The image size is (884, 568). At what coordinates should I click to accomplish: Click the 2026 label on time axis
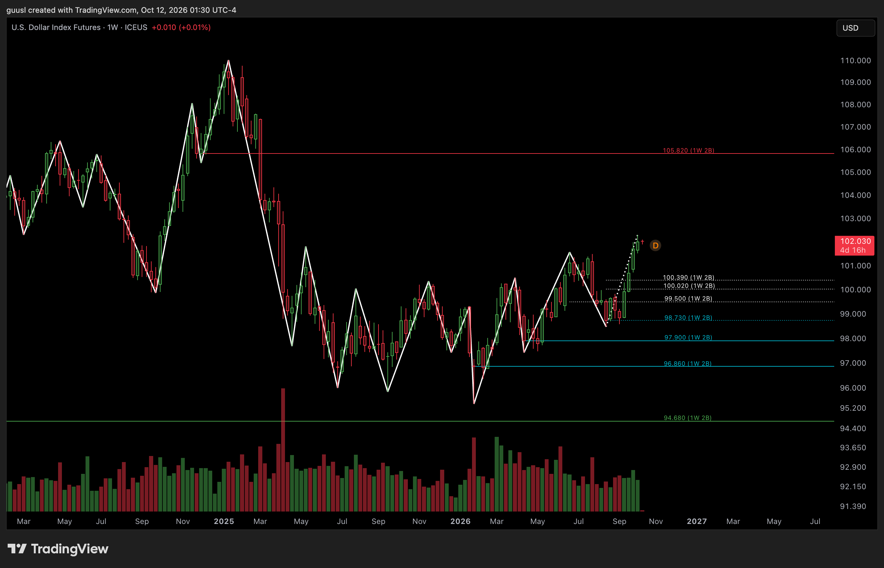[460, 521]
